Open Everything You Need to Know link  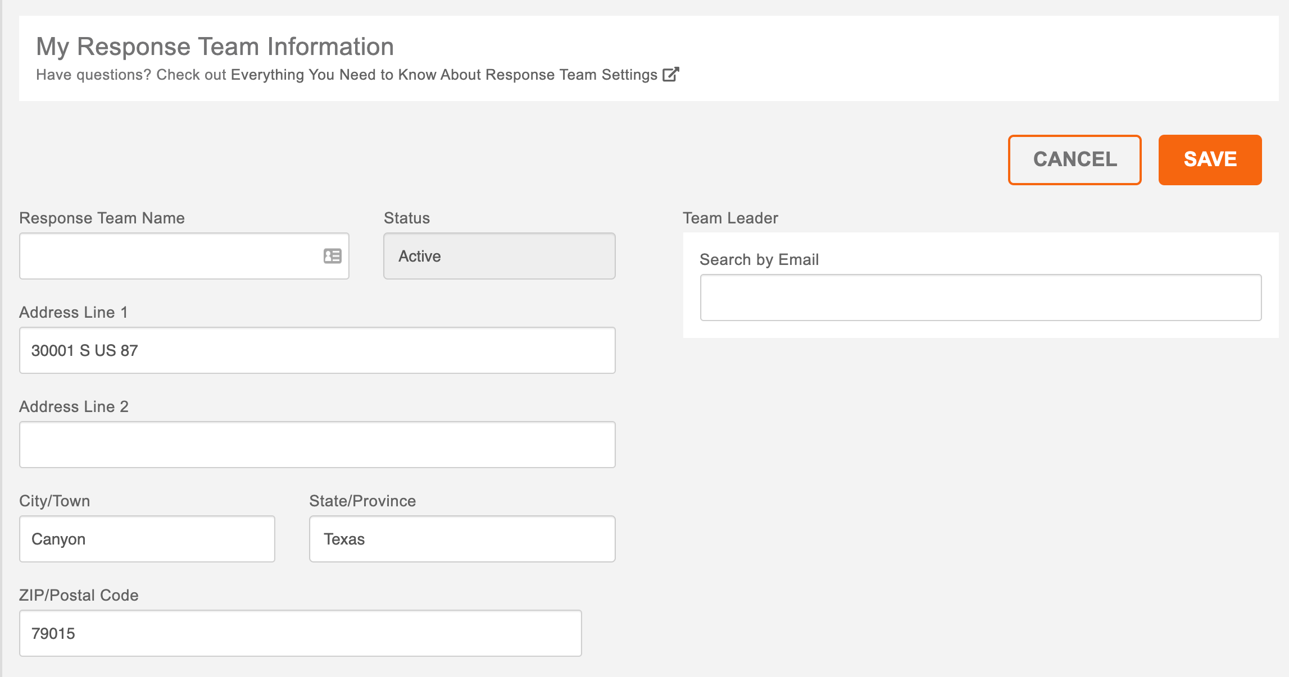(x=444, y=75)
